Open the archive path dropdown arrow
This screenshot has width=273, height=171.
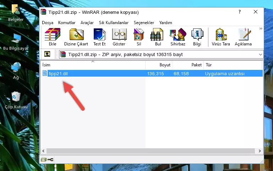coord(261,54)
